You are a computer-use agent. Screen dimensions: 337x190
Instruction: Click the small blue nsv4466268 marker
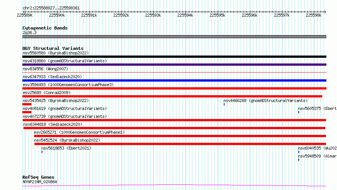[224, 104]
